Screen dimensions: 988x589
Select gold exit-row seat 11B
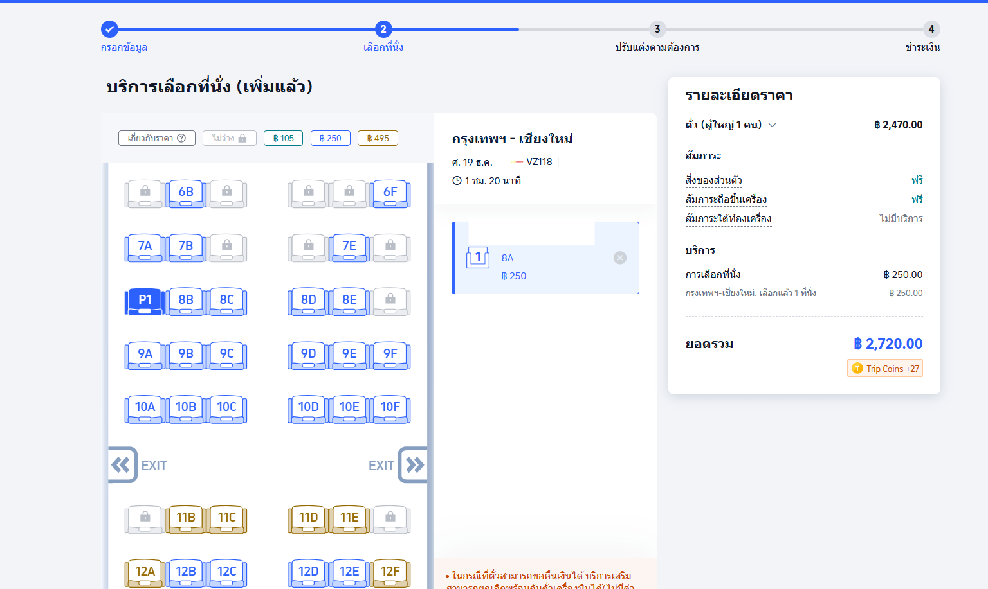click(186, 518)
